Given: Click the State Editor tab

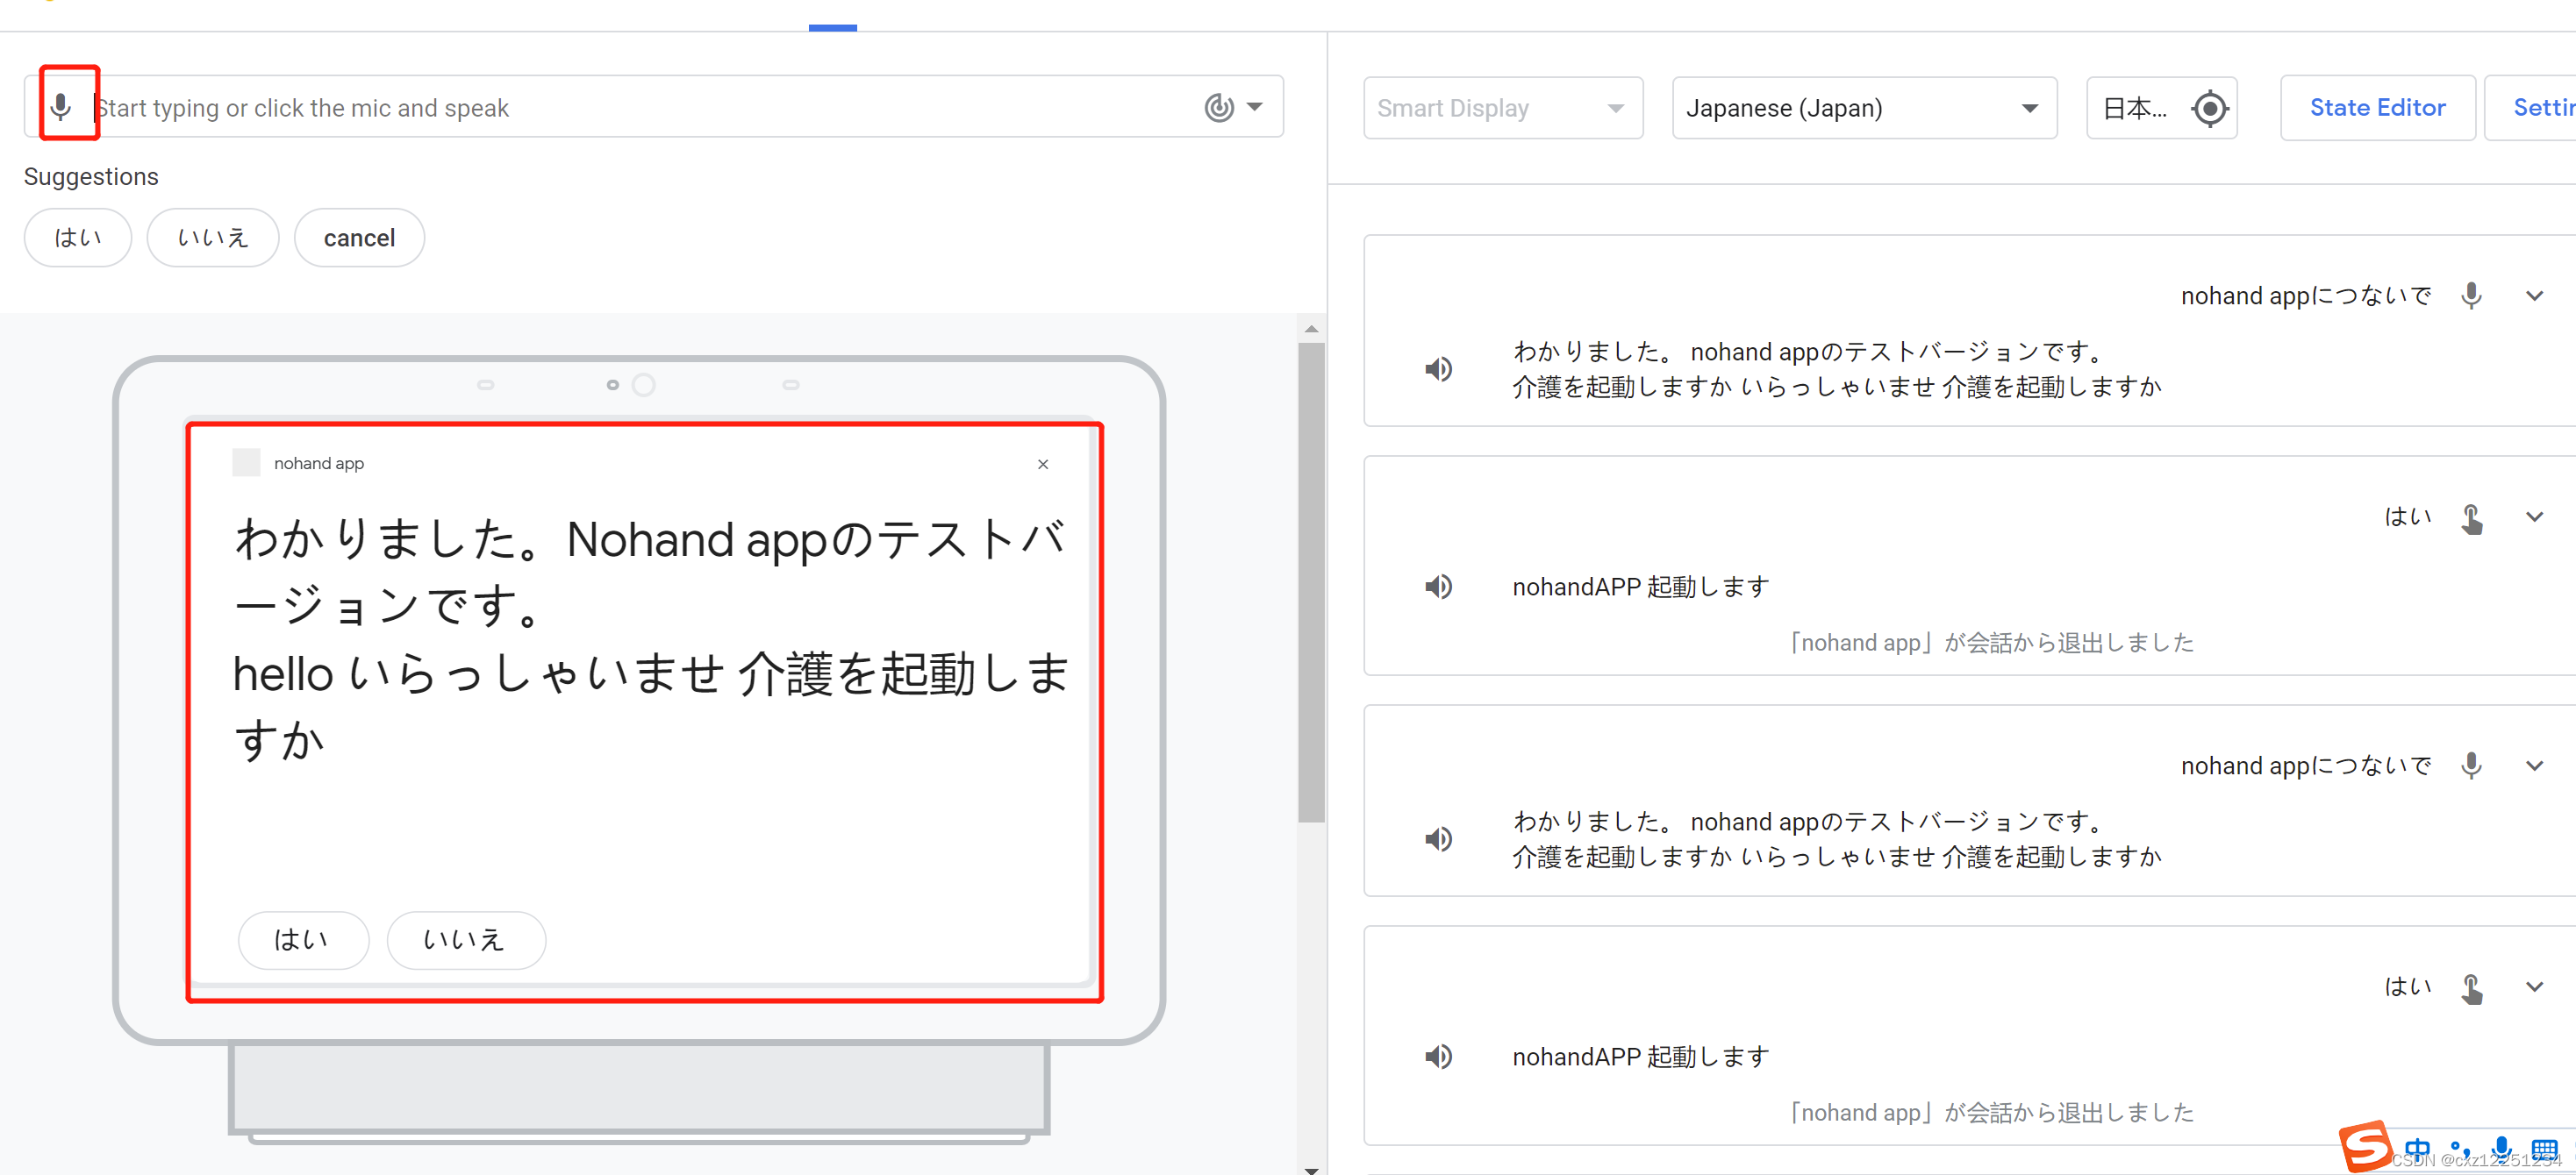Looking at the screenshot, I should tap(2377, 109).
